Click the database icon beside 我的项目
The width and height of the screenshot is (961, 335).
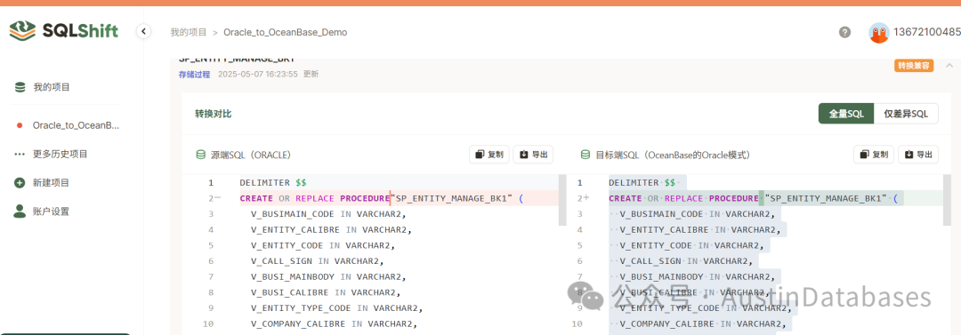click(20, 88)
